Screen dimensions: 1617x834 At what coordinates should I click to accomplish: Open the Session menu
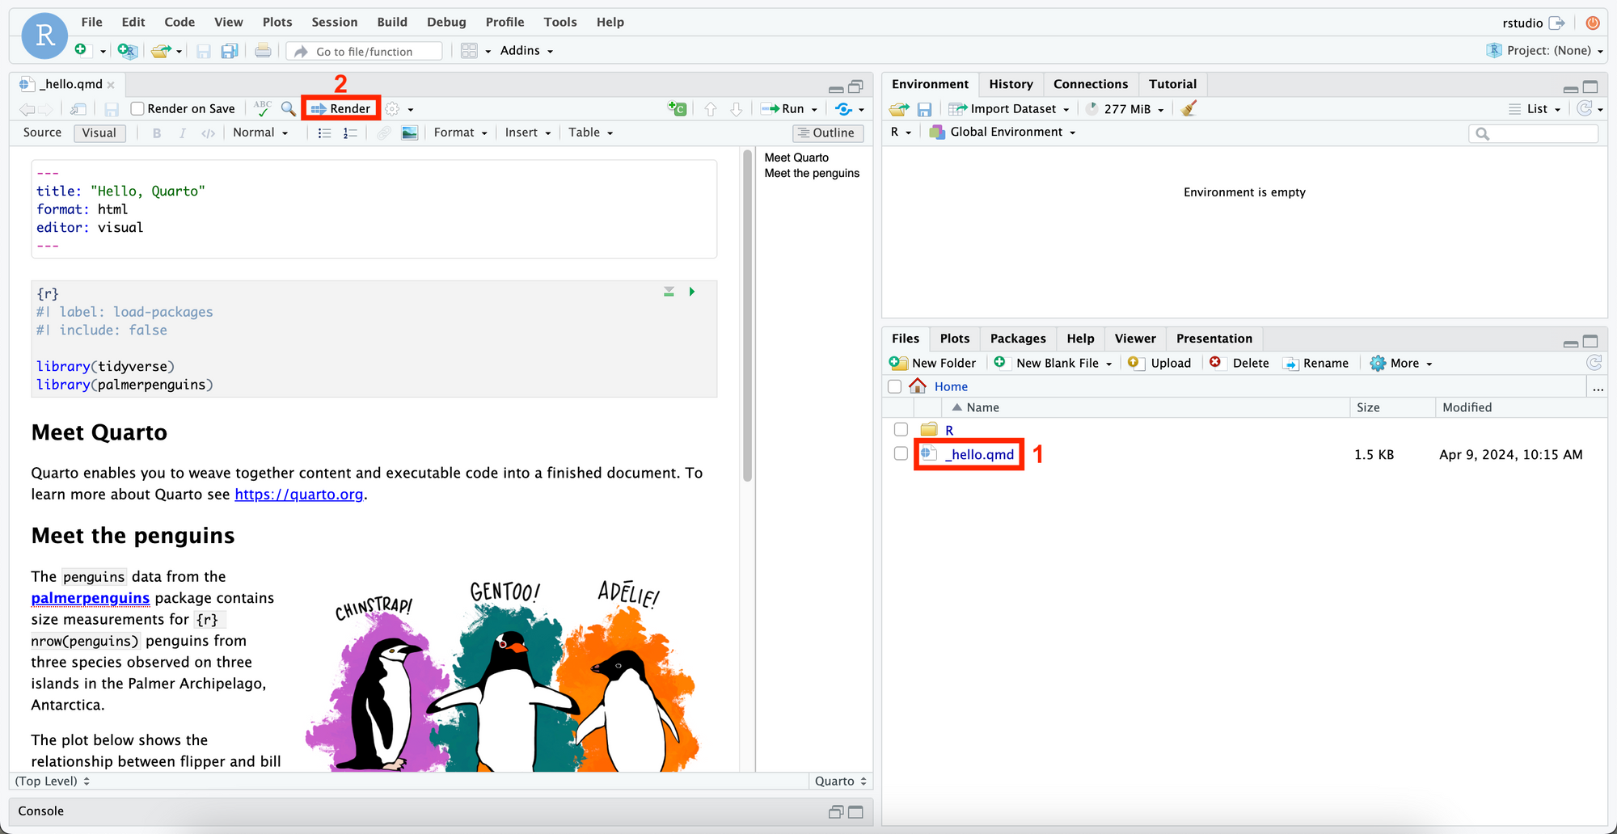click(x=335, y=22)
